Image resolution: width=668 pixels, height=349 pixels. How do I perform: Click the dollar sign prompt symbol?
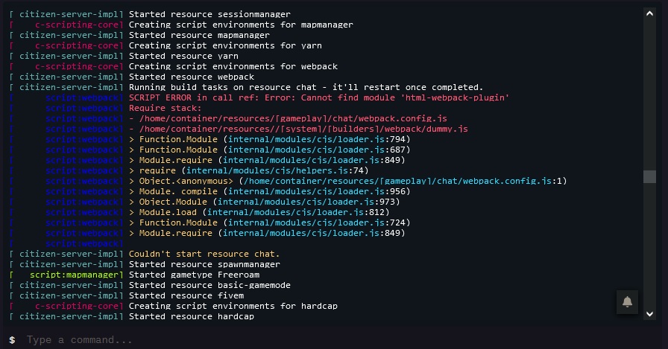(x=12, y=339)
